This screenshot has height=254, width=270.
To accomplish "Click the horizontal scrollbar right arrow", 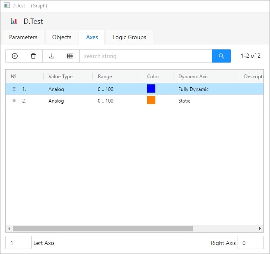I will pyautogui.click(x=260, y=228).
